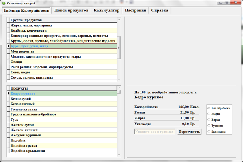Click up arrow of product groups scrollbar

tap(119, 19)
